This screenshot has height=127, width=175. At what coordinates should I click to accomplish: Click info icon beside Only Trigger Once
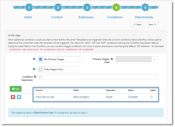coord(34,69)
